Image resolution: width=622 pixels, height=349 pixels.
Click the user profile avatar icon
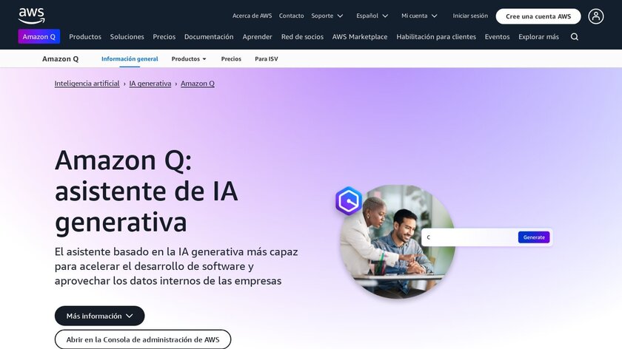[596, 16]
